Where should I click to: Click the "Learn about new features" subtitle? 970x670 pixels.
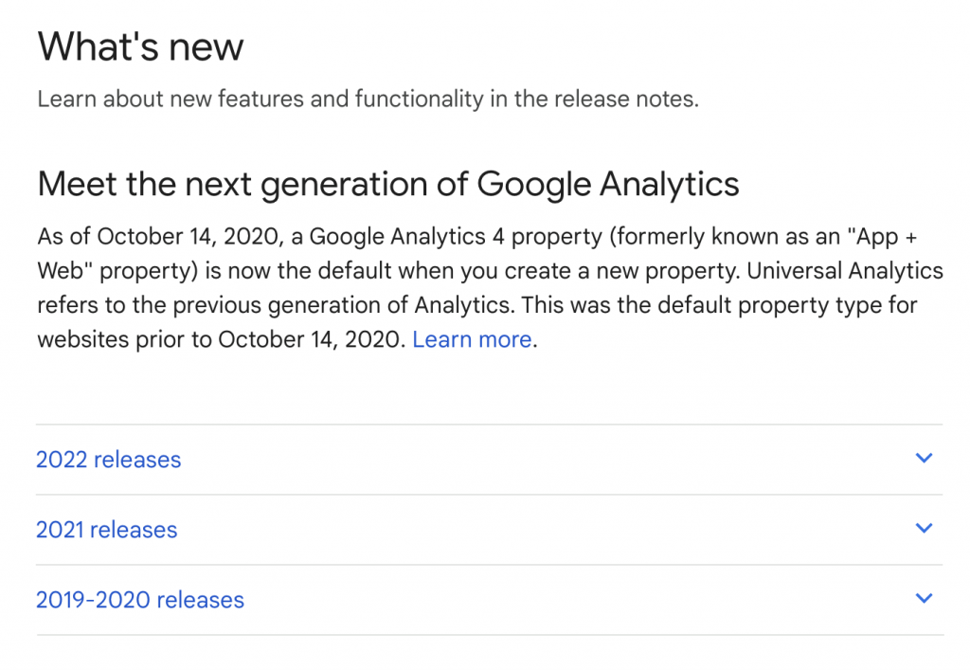(x=368, y=99)
